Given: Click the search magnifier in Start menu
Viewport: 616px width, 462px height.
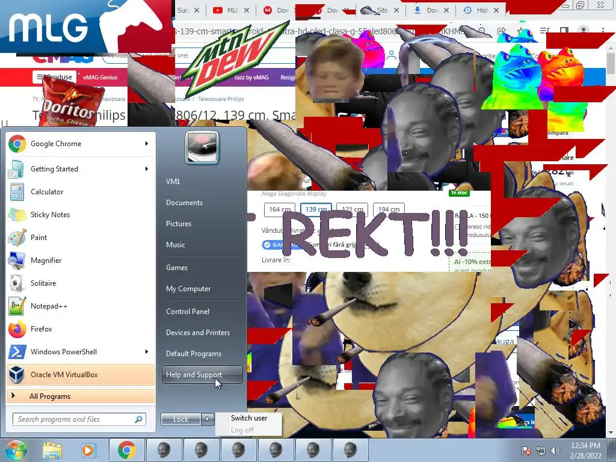Looking at the screenshot, I should coord(139,419).
